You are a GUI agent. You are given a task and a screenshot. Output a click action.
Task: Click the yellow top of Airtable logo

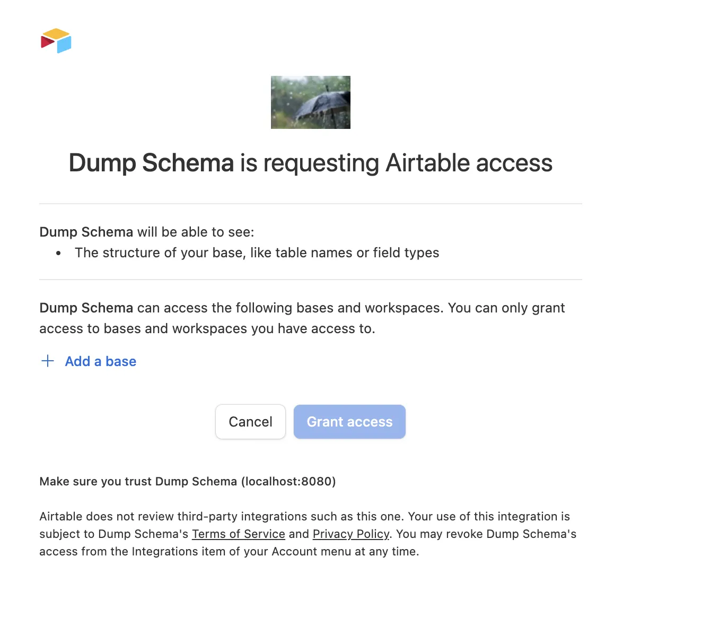pos(56,33)
